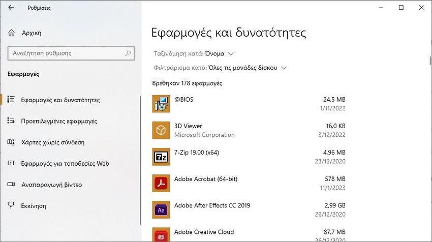
Task: Click the Εφαρμογές και δυνατότητες list icon
Action: click(11, 99)
